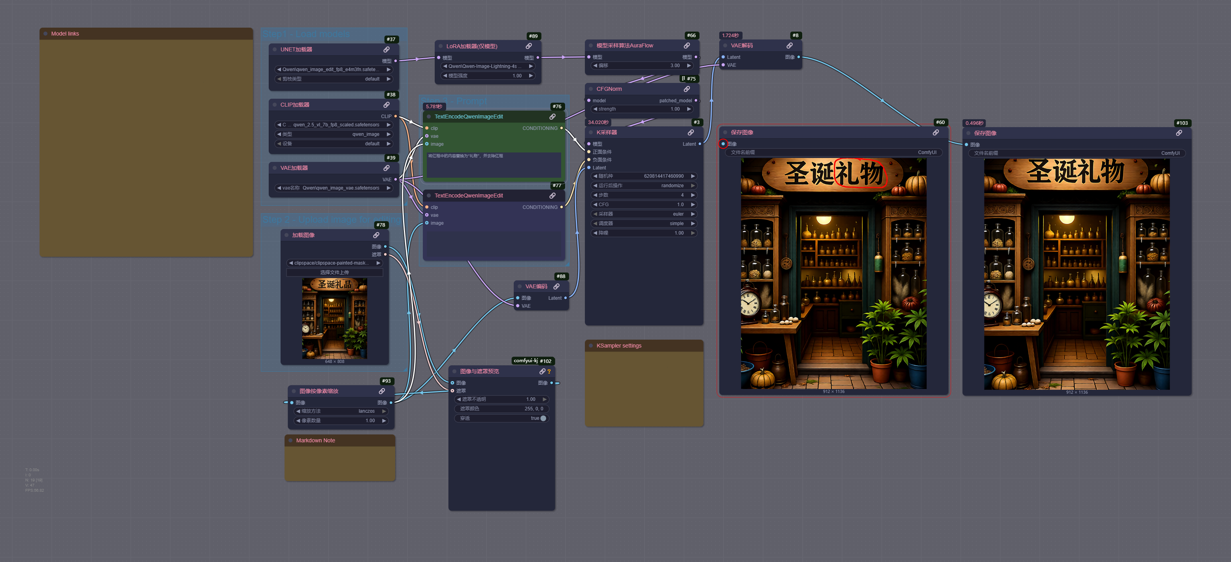Click the link icon on CFGNorm node
This screenshot has width=1231, height=562.
click(687, 89)
